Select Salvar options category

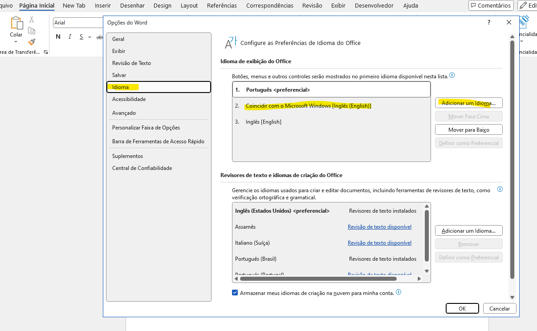coord(159,75)
